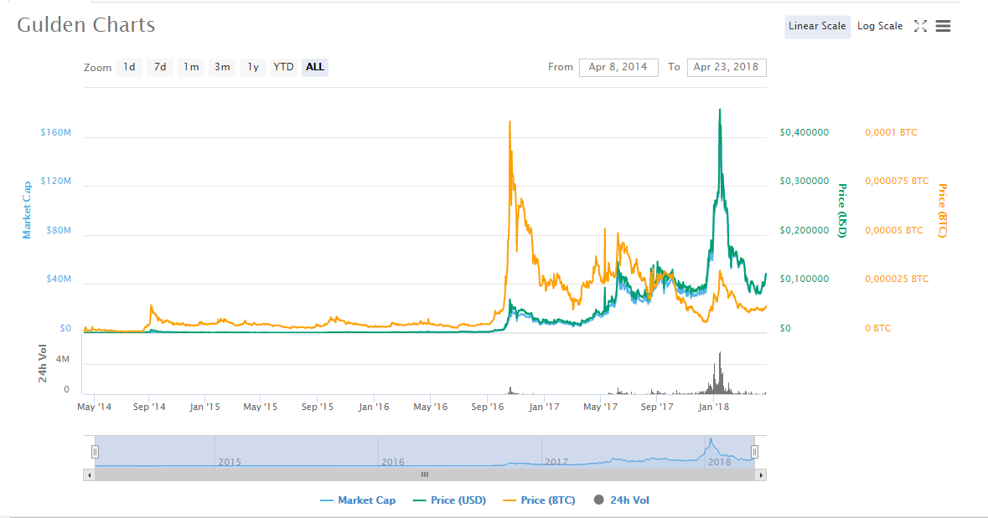Screen dimensions: 988x518
Task: Click the 2016 label in navigator
Action: pyautogui.click(x=392, y=462)
